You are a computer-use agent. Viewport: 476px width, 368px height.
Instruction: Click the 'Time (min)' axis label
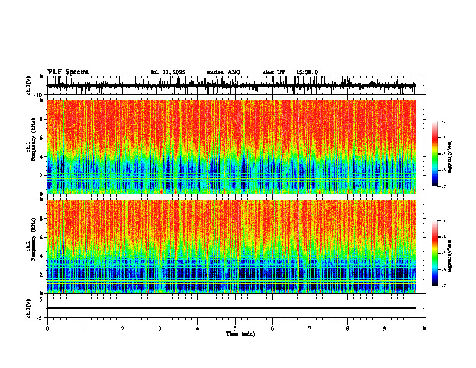pyautogui.click(x=240, y=334)
